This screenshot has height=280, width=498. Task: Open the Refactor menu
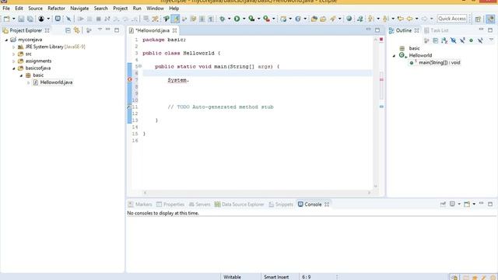pos(56,9)
